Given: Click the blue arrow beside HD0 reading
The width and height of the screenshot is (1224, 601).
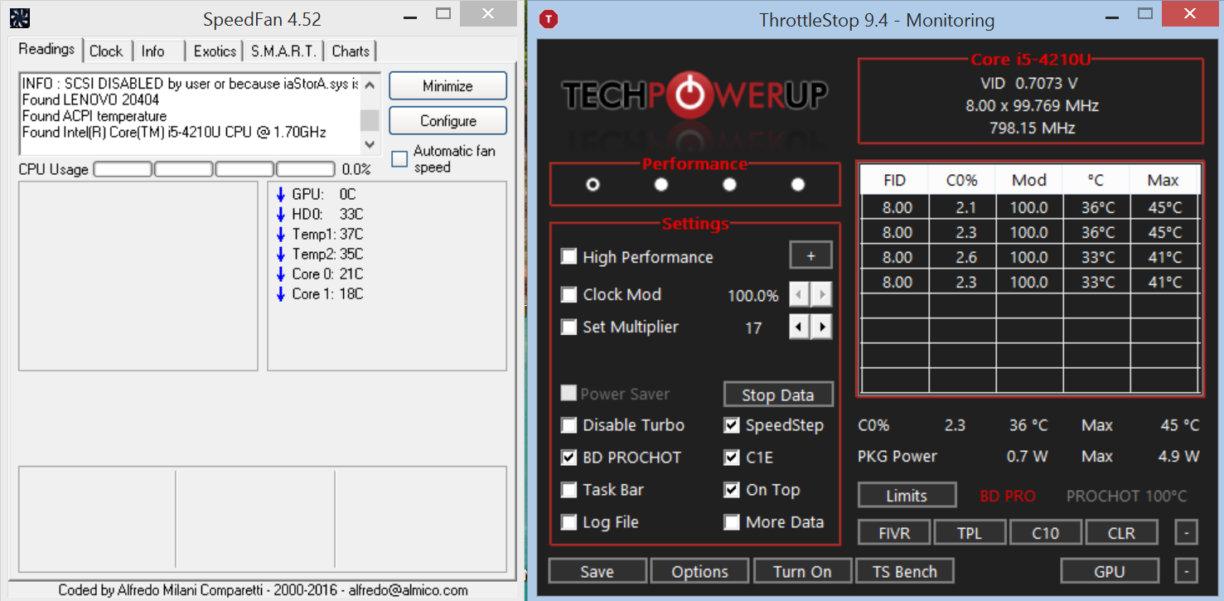Looking at the screenshot, I should (x=281, y=215).
